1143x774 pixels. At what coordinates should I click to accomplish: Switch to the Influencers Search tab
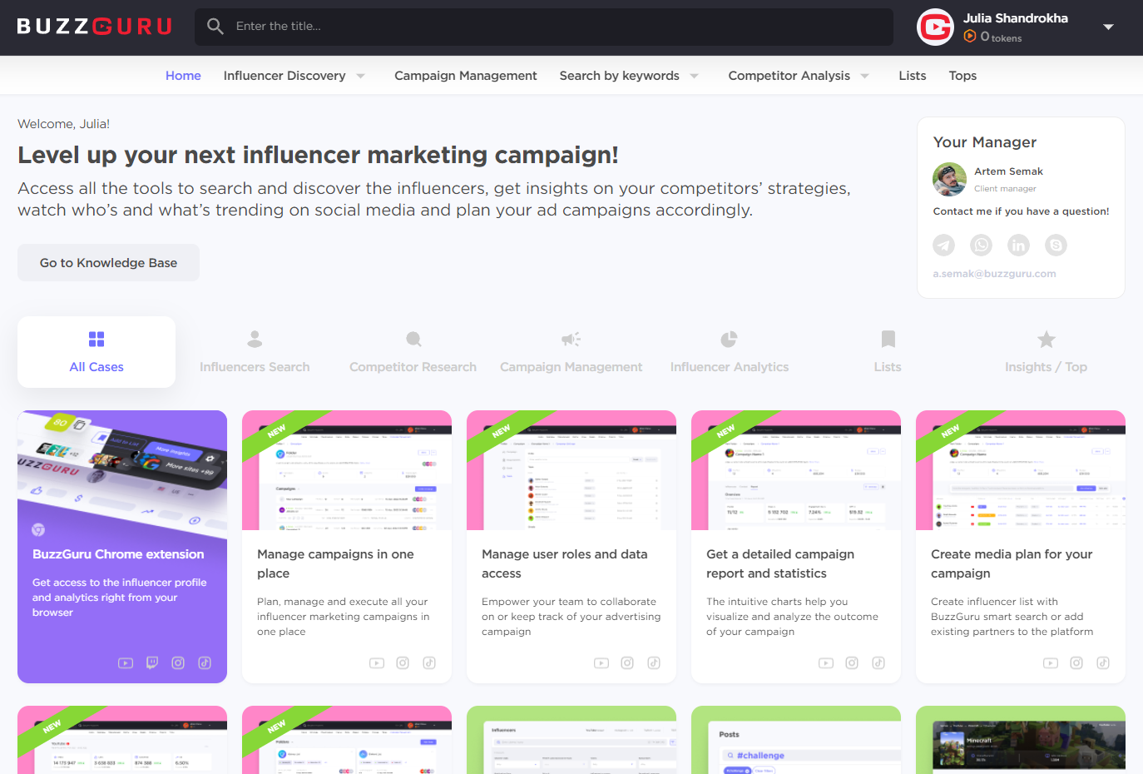coord(255,352)
